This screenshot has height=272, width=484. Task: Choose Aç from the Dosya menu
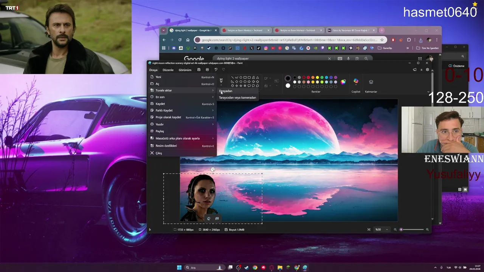point(182,84)
